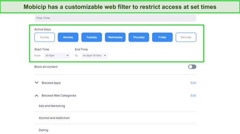
Task: Deselect Friday in Active Days
Action: pyautogui.click(x=162, y=37)
